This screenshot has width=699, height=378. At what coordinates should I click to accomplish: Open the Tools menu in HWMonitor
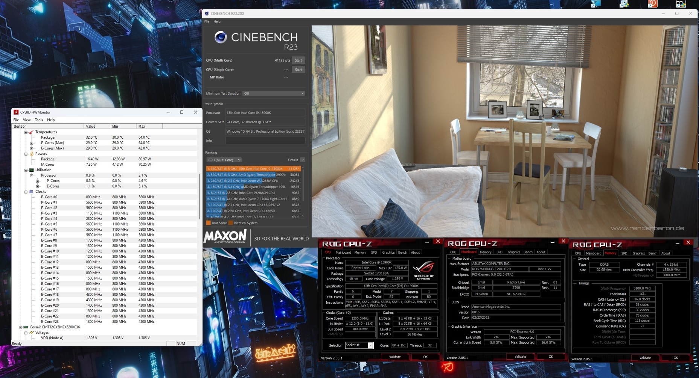[x=39, y=120]
